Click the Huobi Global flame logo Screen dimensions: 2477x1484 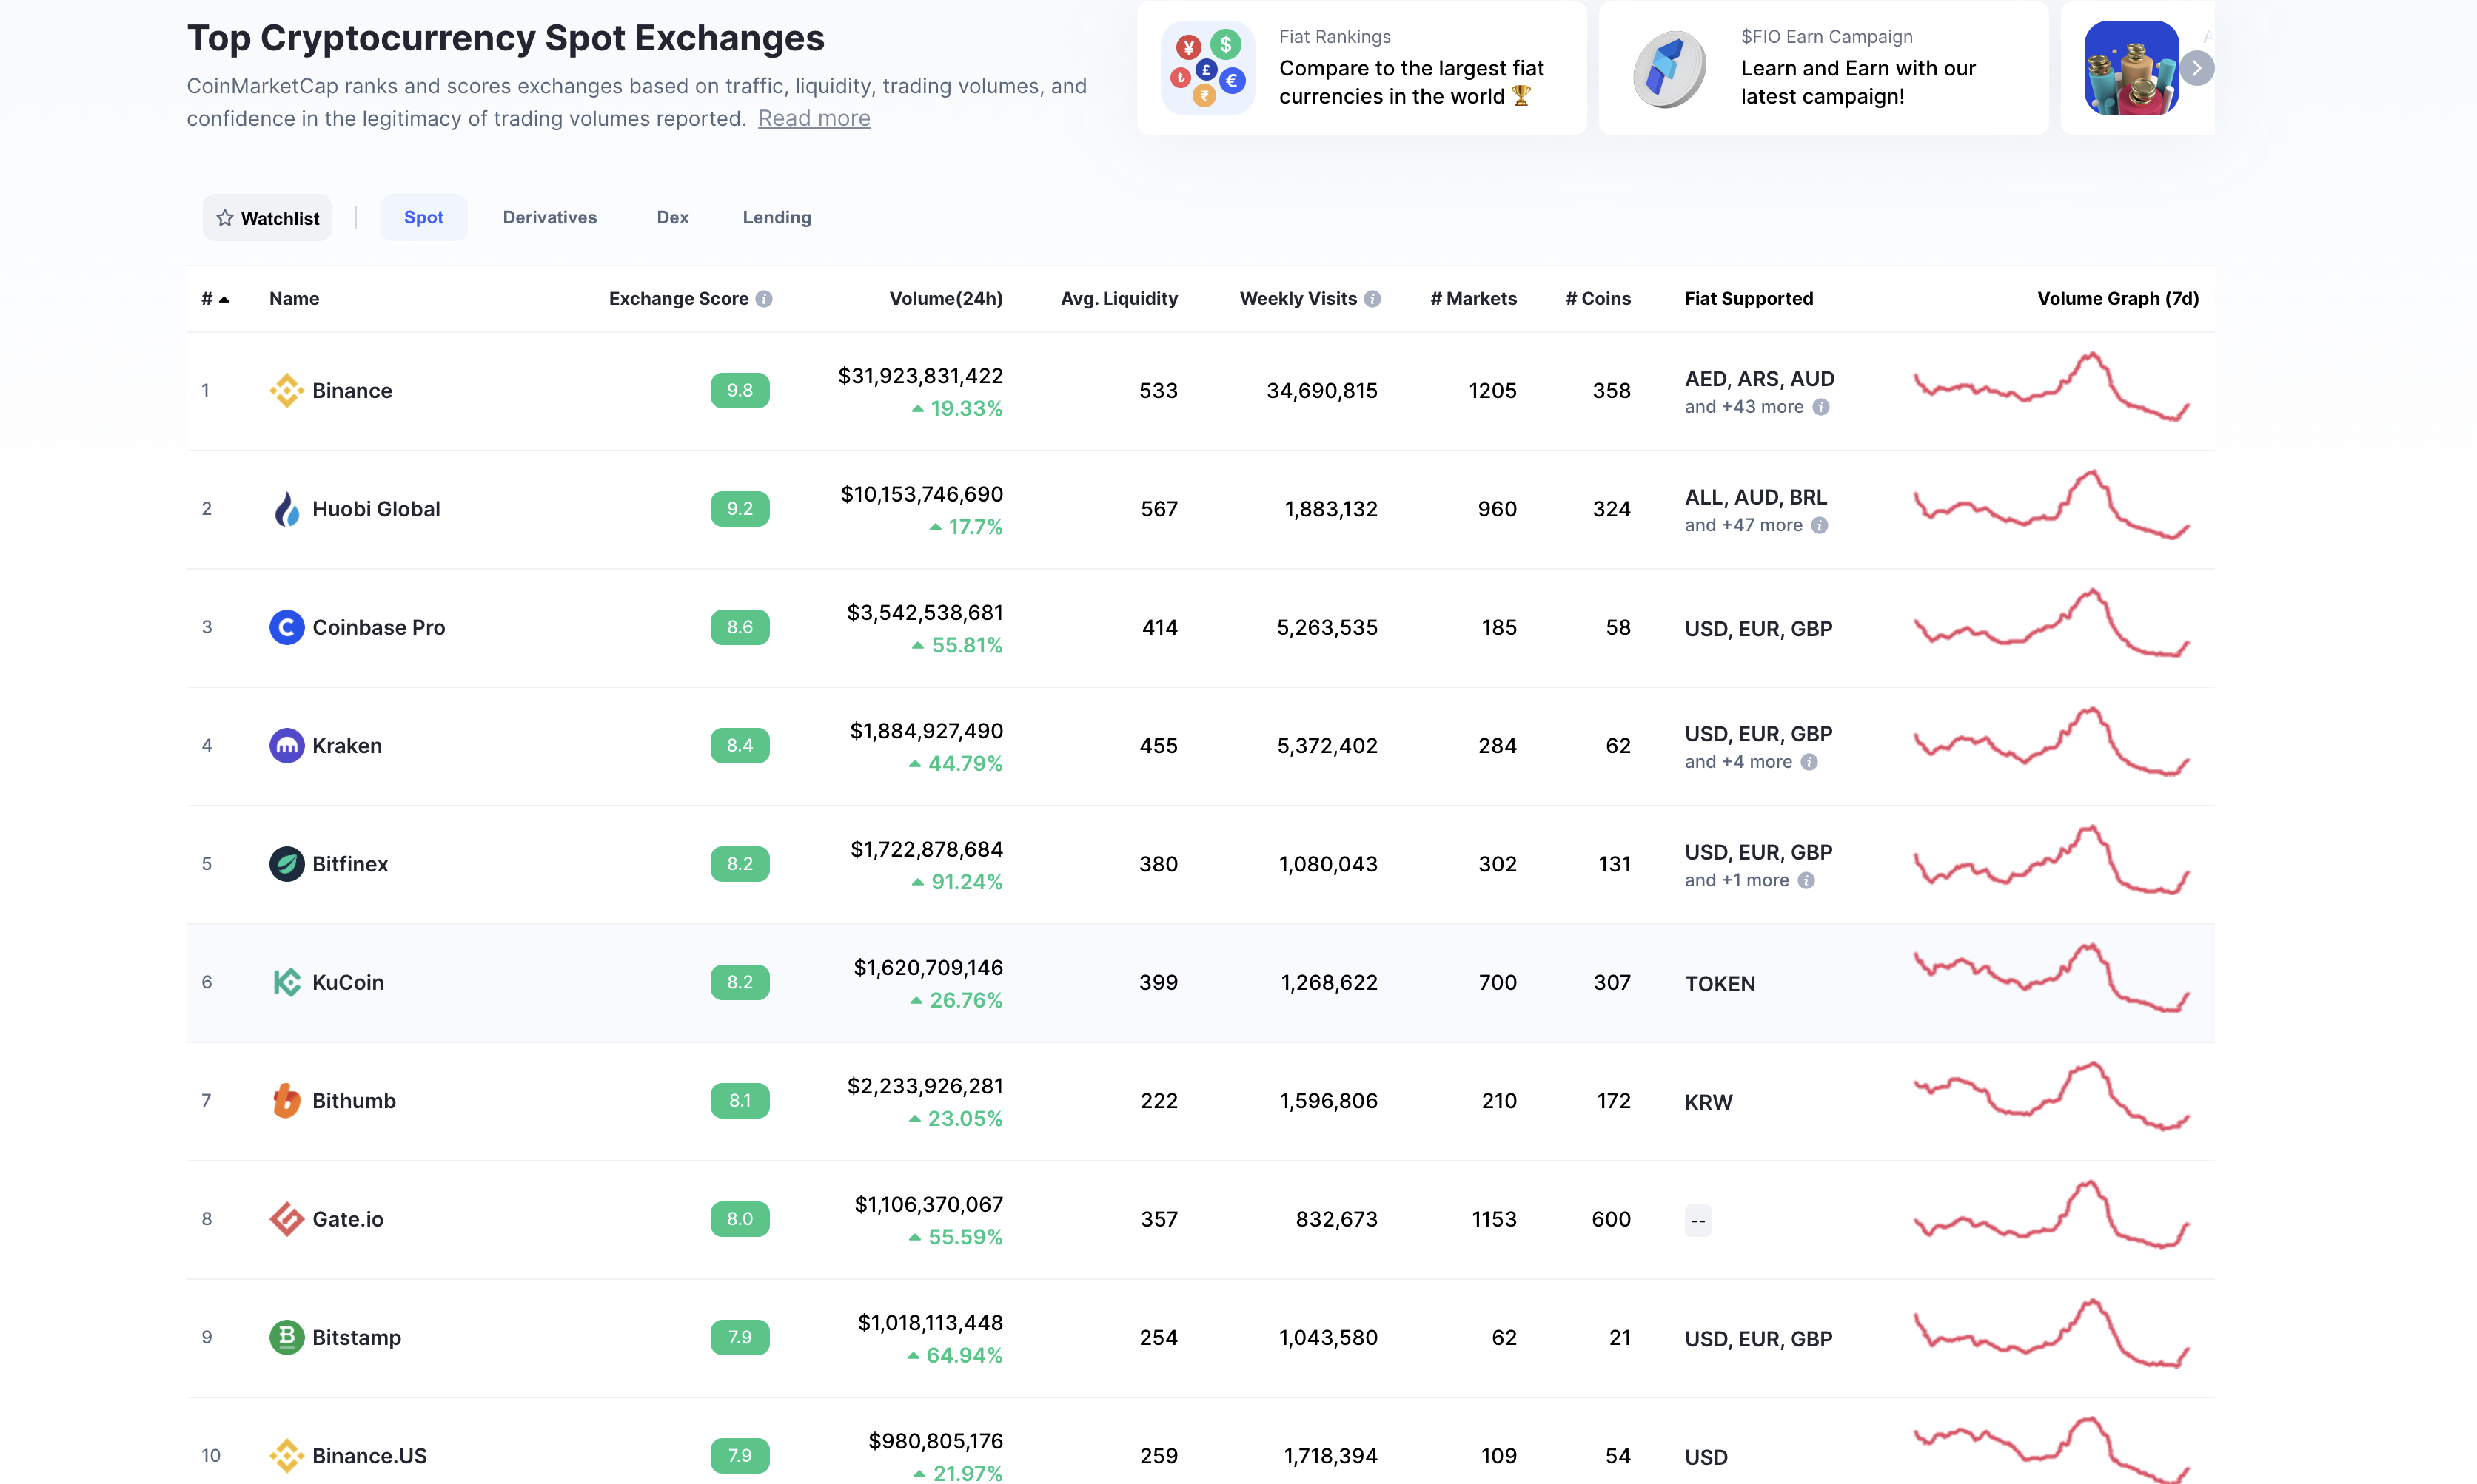[286, 509]
